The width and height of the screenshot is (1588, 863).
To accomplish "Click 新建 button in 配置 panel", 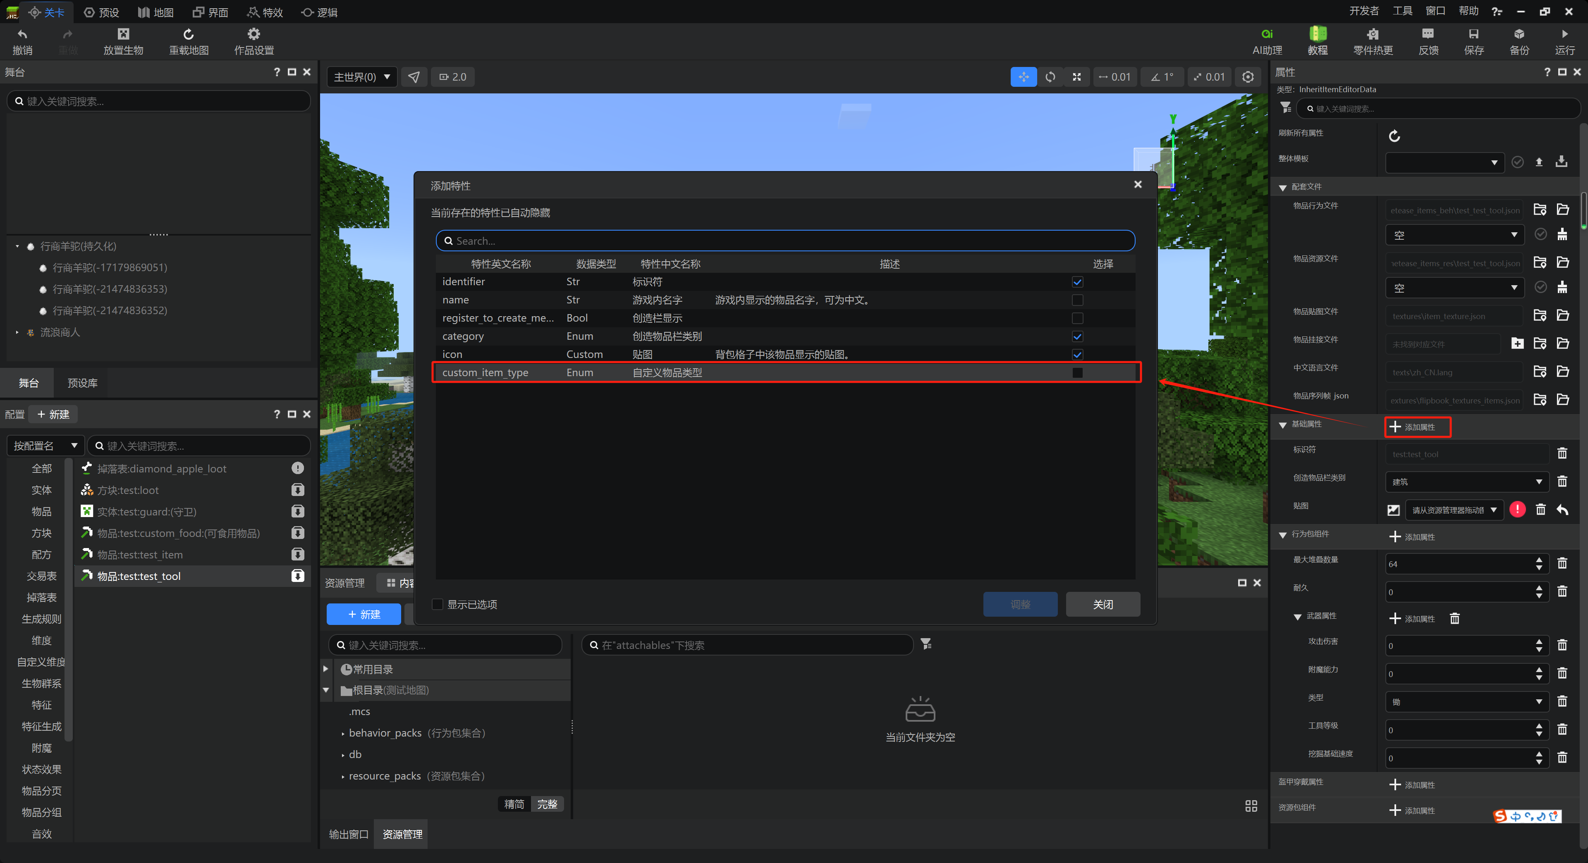I will (x=54, y=414).
